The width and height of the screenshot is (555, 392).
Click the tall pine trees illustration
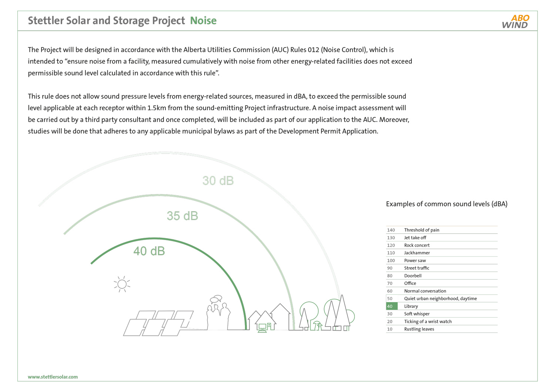click(339, 314)
